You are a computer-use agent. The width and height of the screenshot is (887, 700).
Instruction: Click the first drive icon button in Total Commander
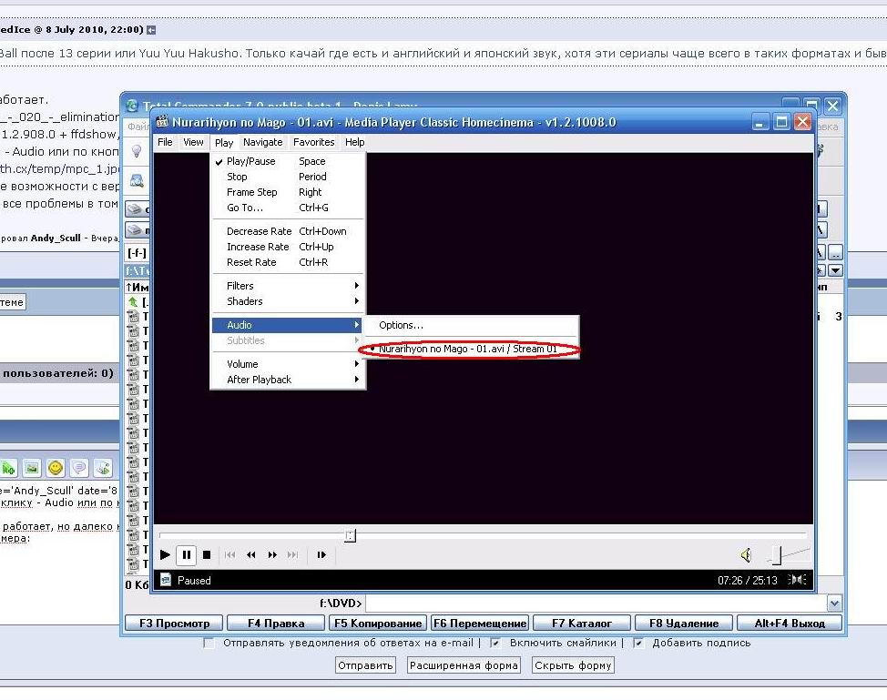click(x=137, y=209)
